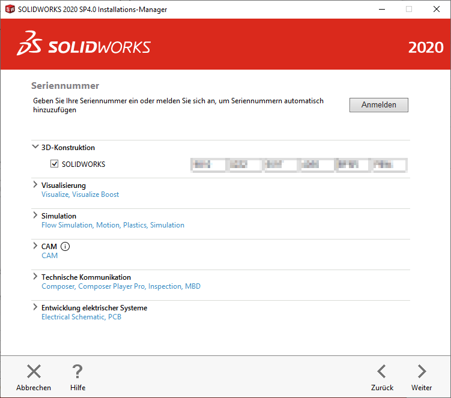Expand the Simulation section
The image size is (451, 398).
(x=35, y=216)
